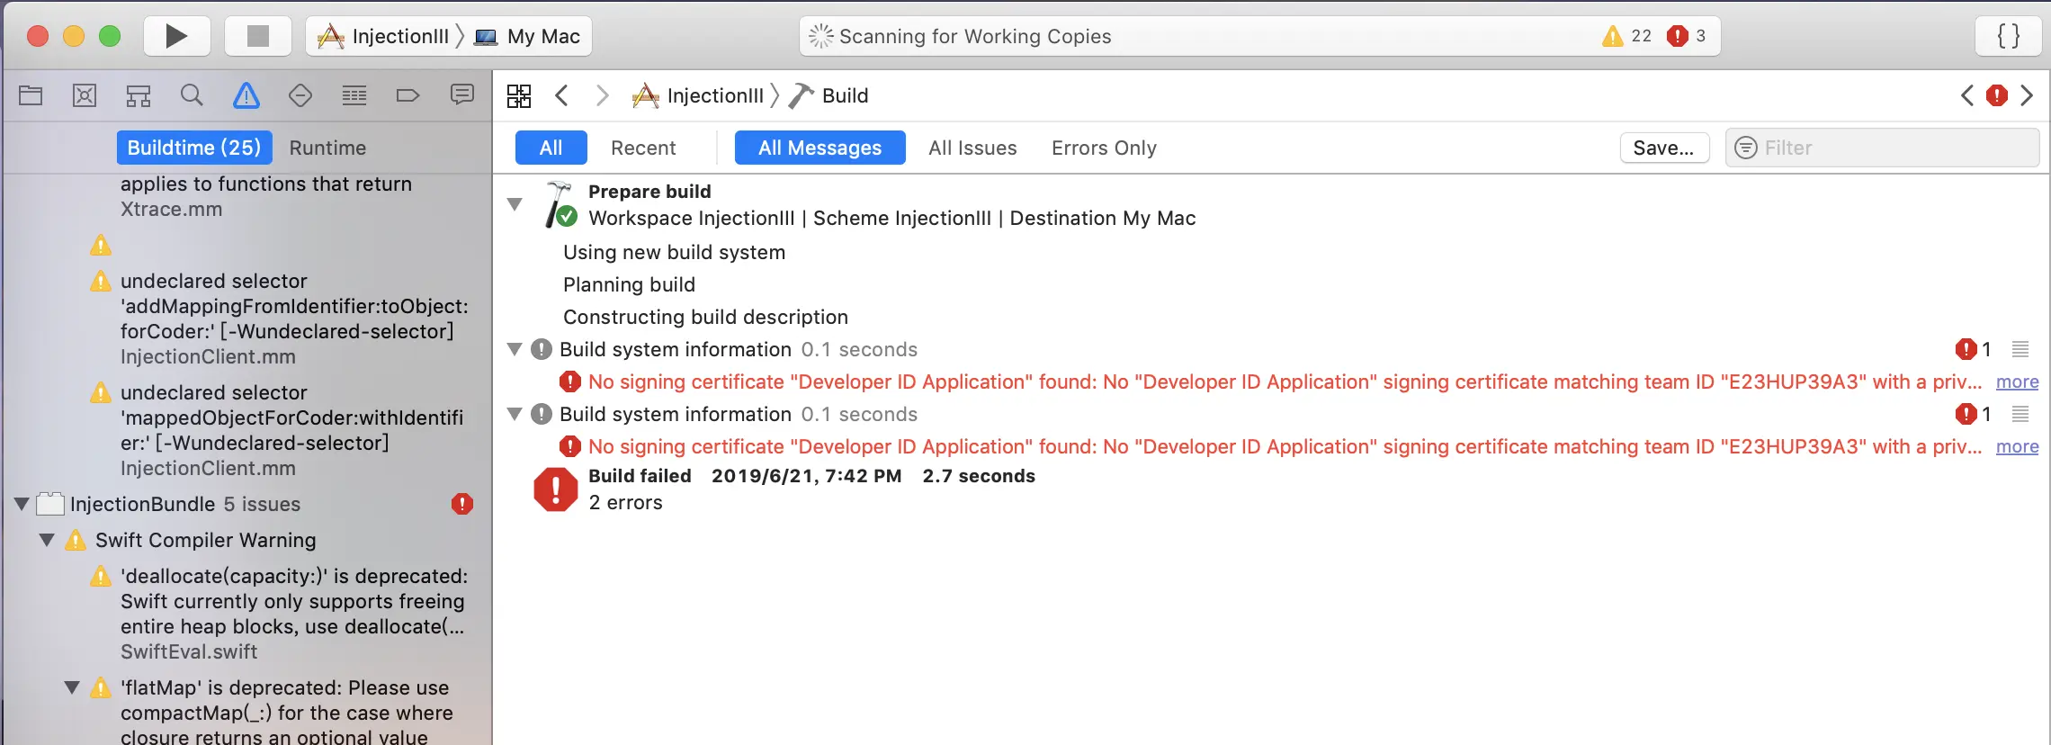Open first signing error's more link

pos(2017,381)
